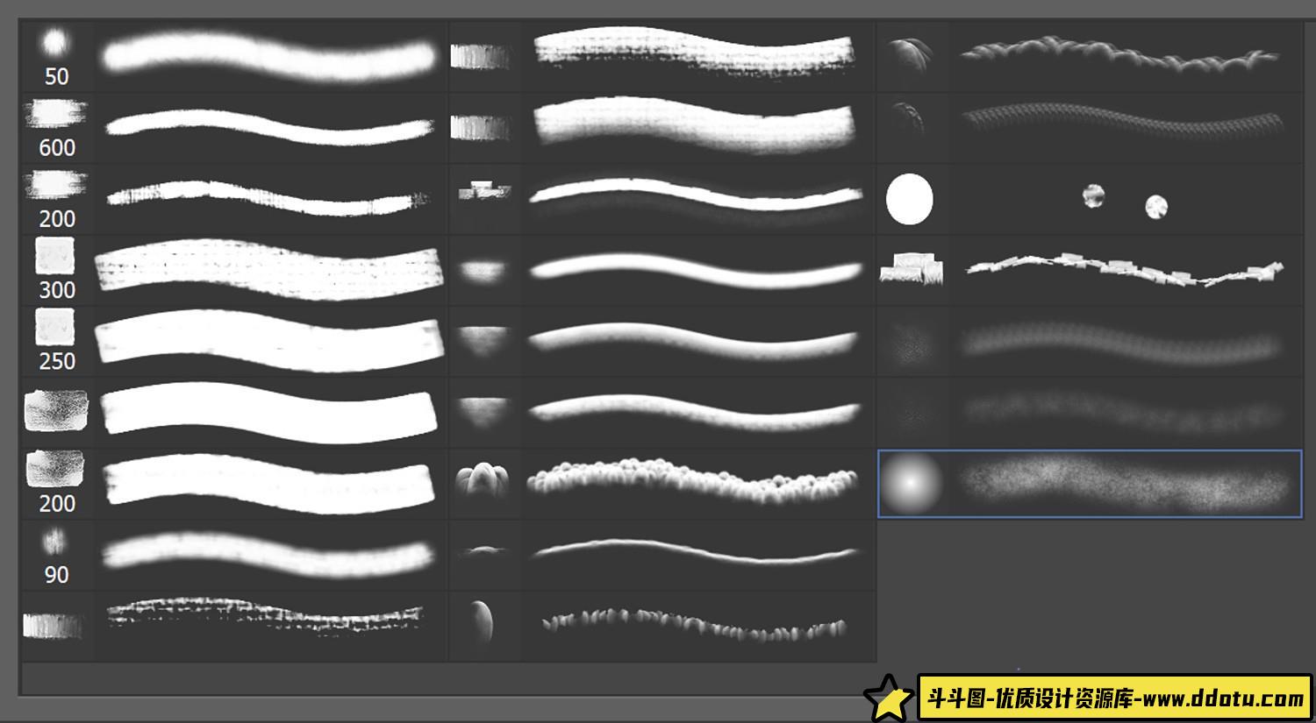Image resolution: width=1316 pixels, height=723 pixels.
Task: Click the bubbly cloud stroke preview
Action: 693,480
